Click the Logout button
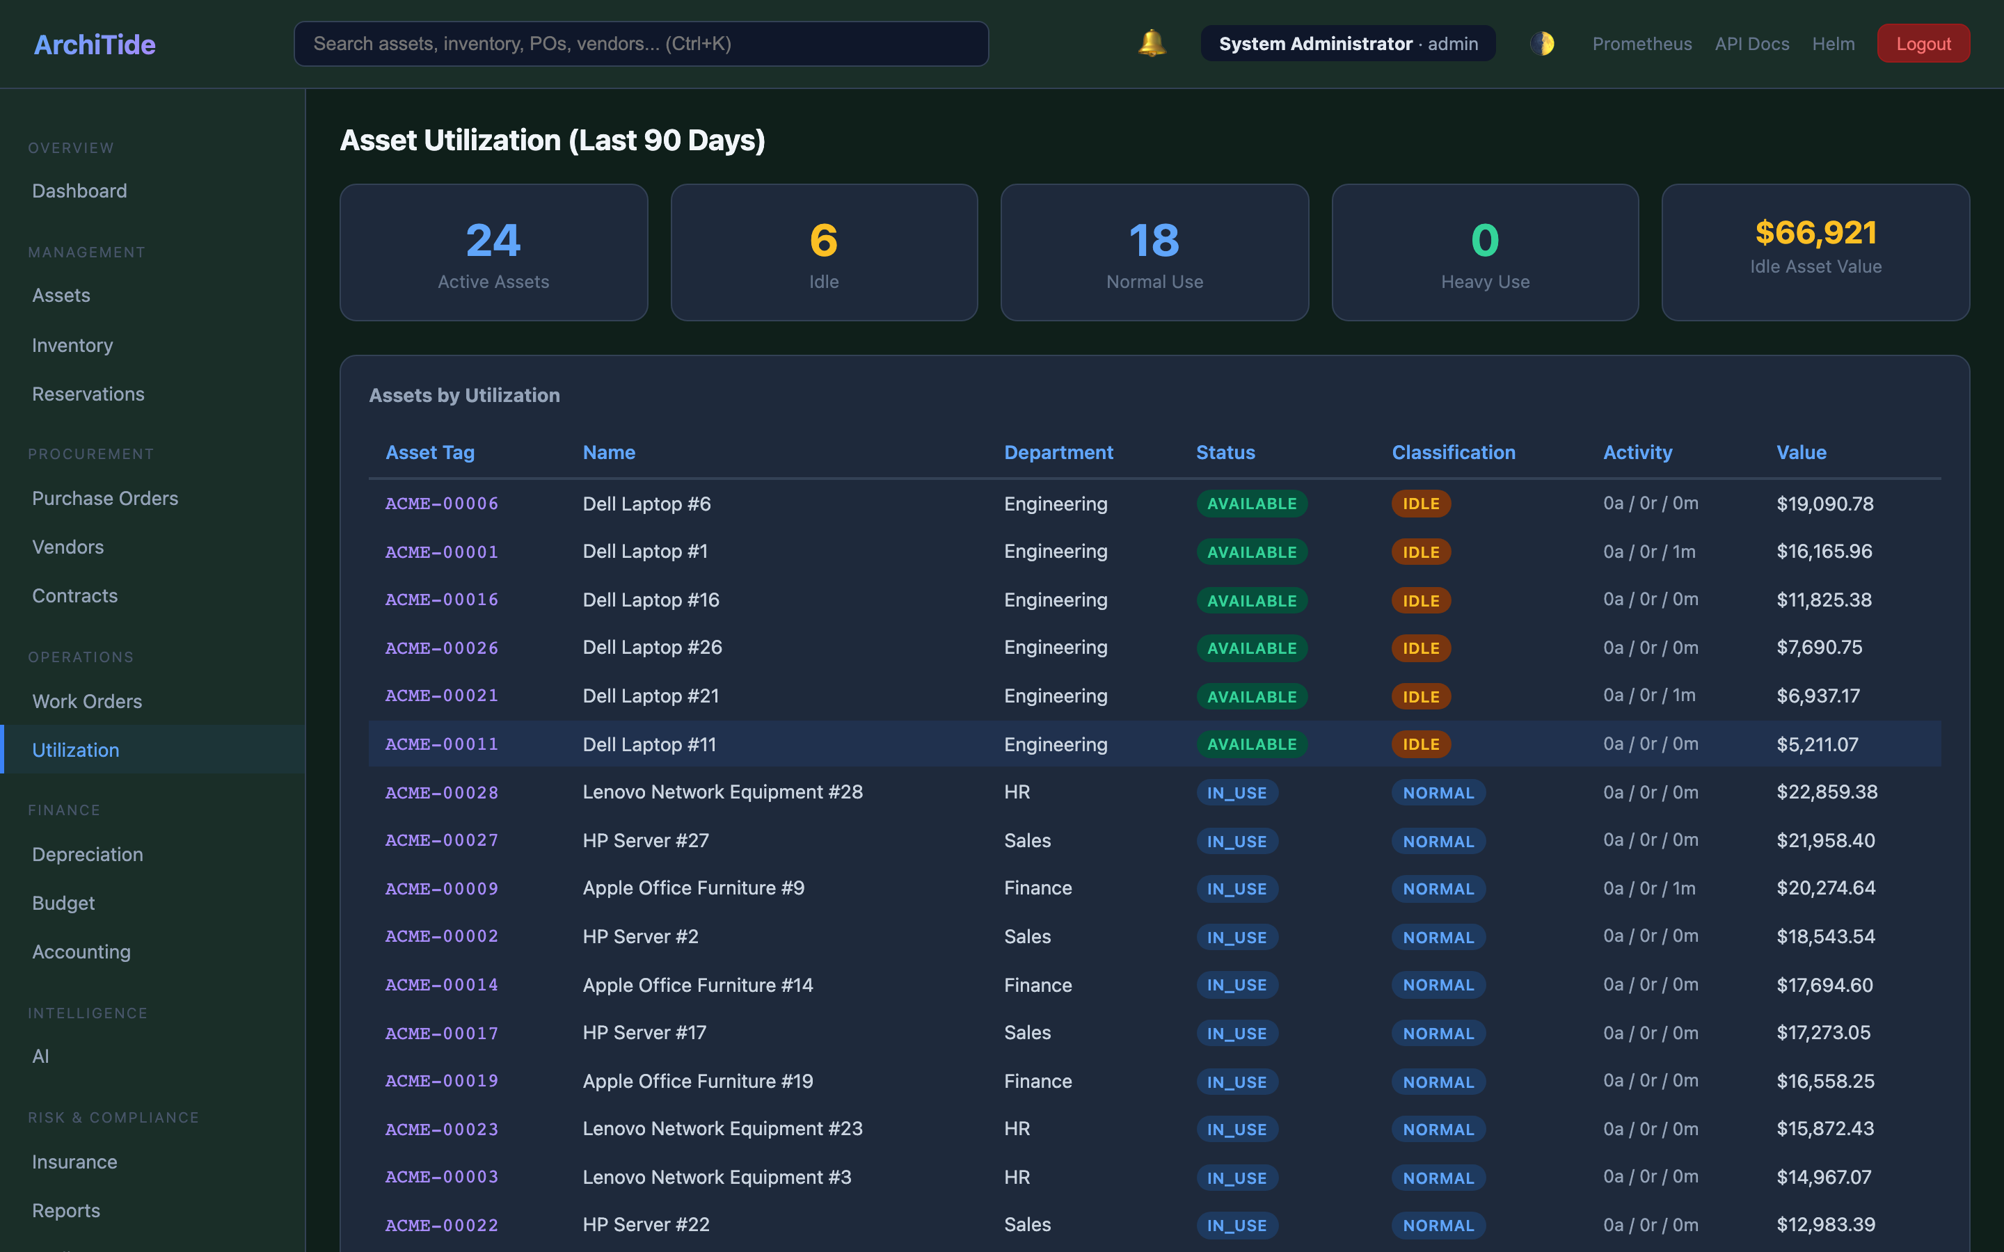The height and width of the screenshot is (1252, 2004). coord(1923,43)
